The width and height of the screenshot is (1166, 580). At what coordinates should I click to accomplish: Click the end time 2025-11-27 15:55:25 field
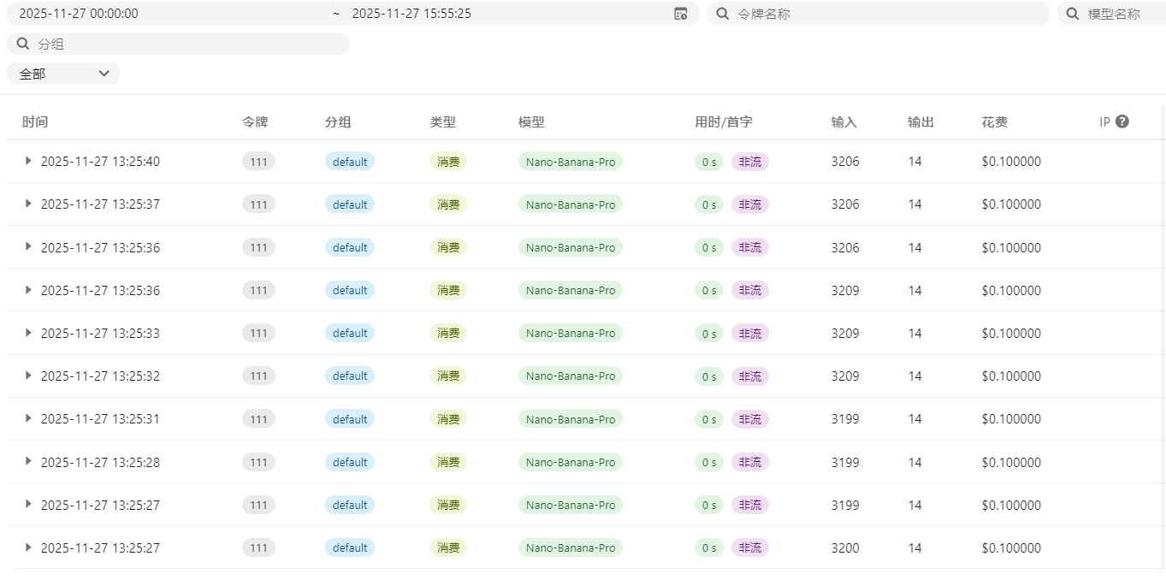coord(411,14)
